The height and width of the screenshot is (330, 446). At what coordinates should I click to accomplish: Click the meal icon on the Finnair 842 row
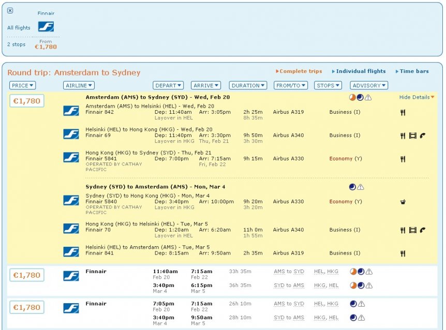[x=403, y=112]
